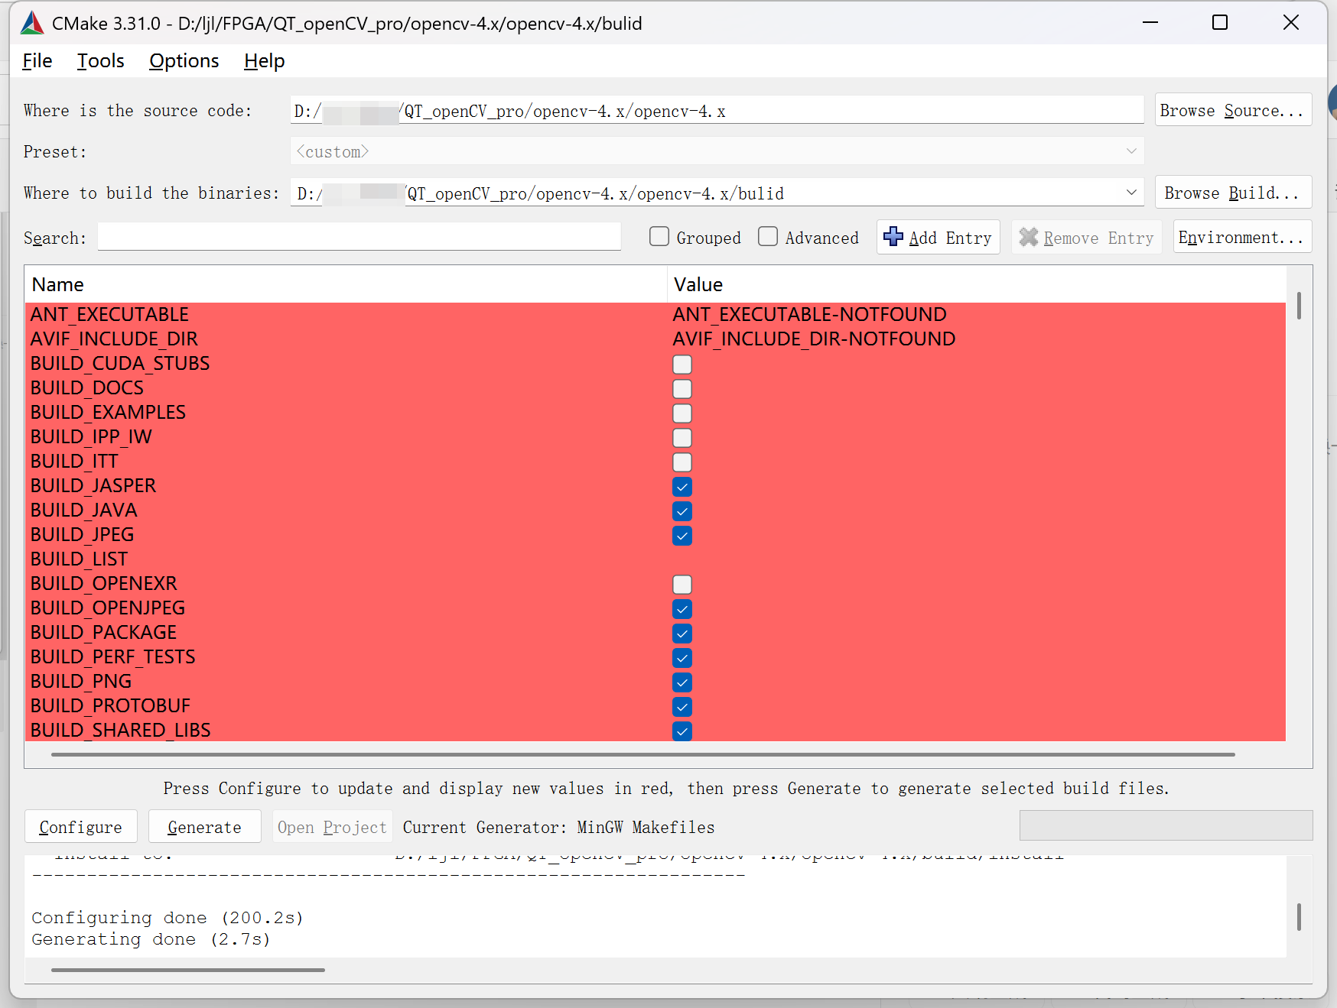Expand the build binaries path dropdown arrow
This screenshot has width=1337, height=1008.
click(x=1131, y=193)
